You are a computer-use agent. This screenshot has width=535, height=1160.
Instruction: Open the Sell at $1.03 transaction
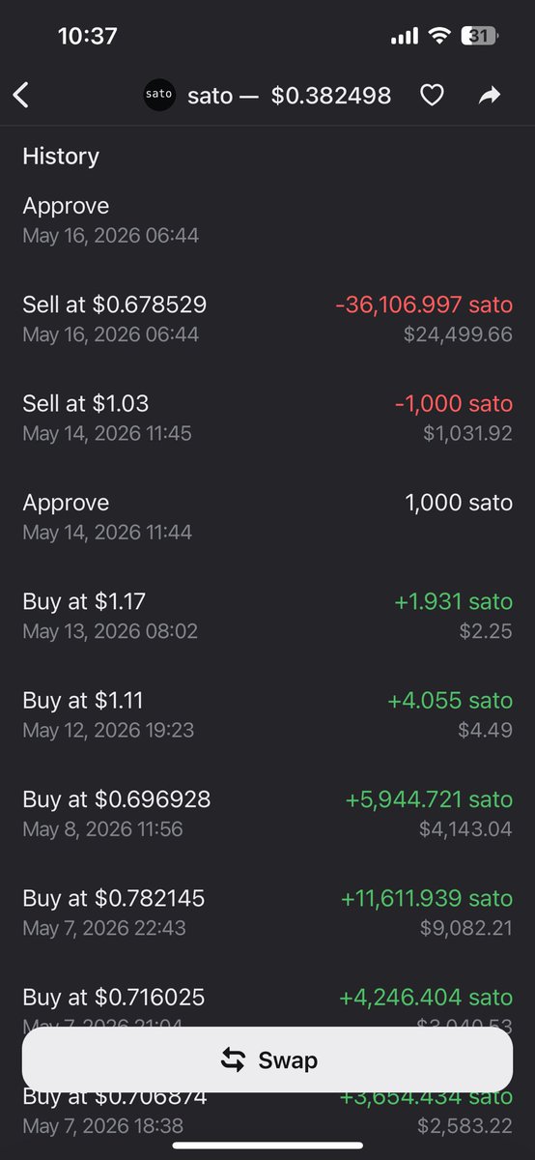pos(267,418)
